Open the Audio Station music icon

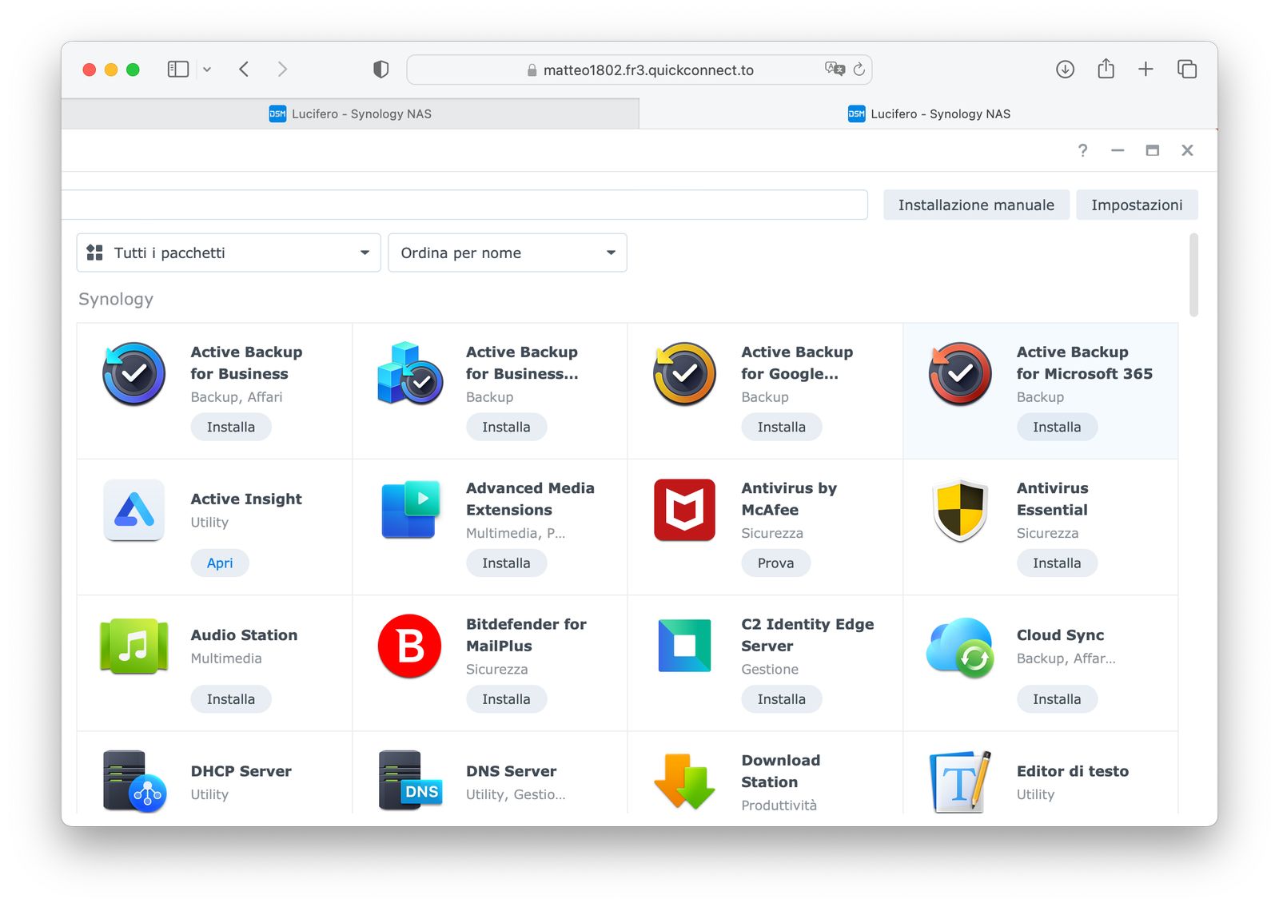[133, 646]
